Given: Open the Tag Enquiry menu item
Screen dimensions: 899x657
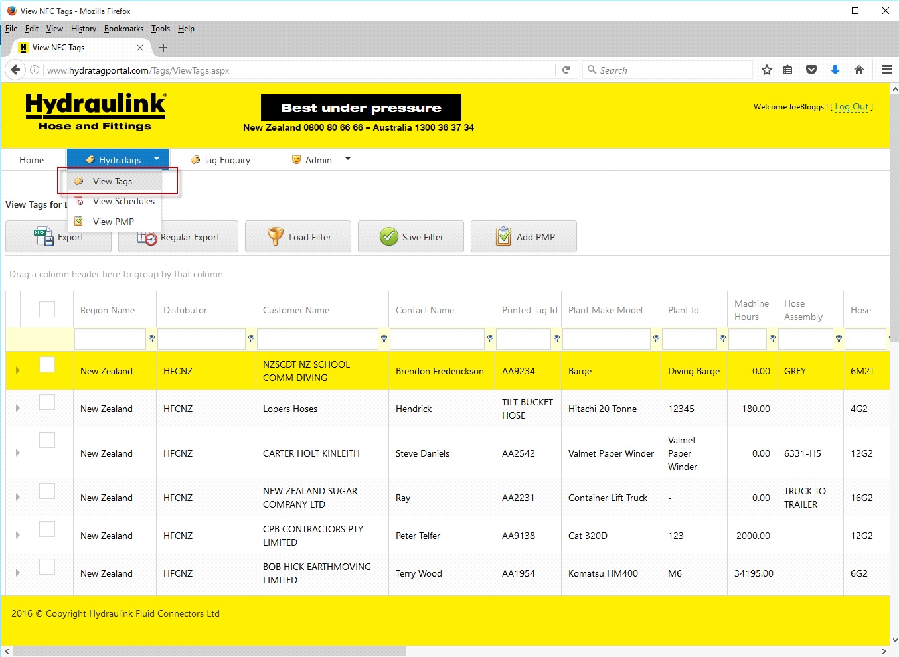Looking at the screenshot, I should click(220, 160).
